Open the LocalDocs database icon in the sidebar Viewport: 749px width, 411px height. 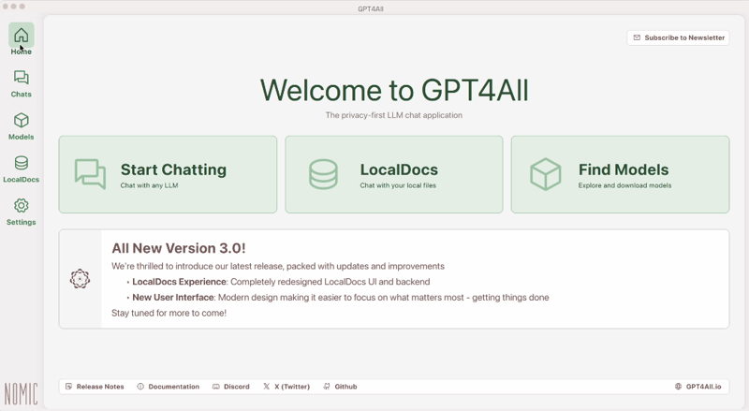pyautogui.click(x=21, y=164)
